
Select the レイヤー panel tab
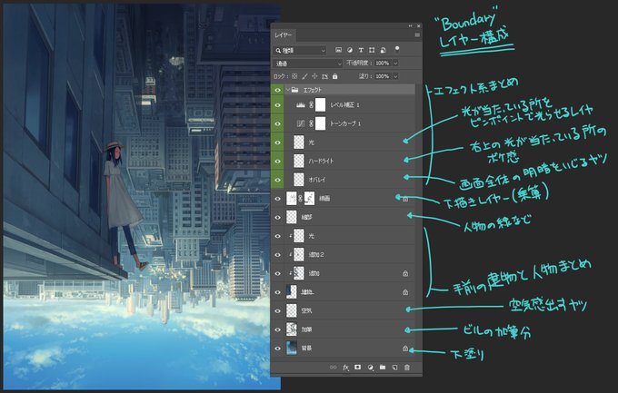[x=284, y=35]
